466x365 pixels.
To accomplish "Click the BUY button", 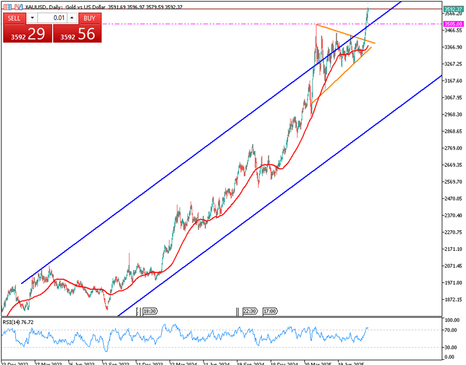I will [x=89, y=18].
